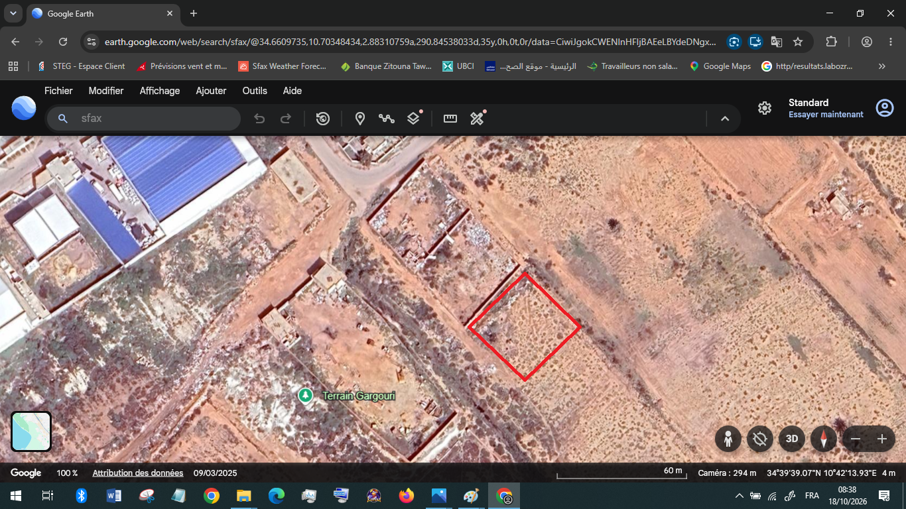Show more bookmarks with double chevron
The height and width of the screenshot is (509, 906).
[882, 66]
